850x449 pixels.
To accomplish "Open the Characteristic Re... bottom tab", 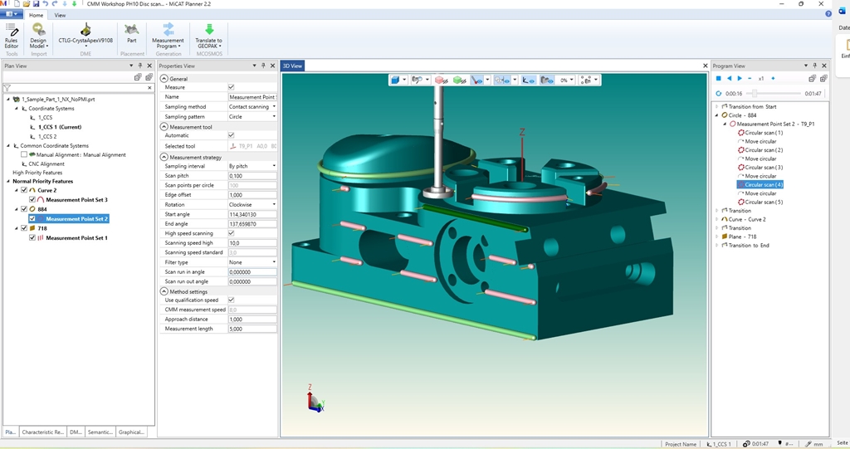I will 42,432.
